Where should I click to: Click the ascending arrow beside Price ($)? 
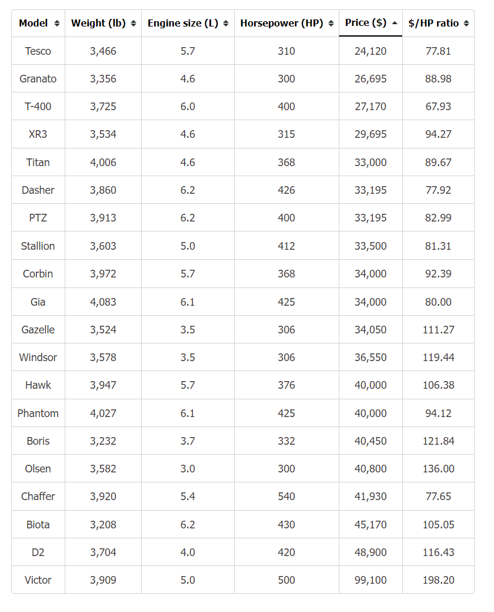394,23
